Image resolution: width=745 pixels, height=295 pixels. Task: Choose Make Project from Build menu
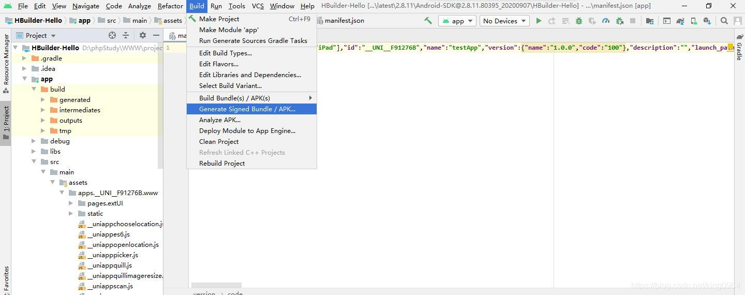pyautogui.click(x=251, y=19)
